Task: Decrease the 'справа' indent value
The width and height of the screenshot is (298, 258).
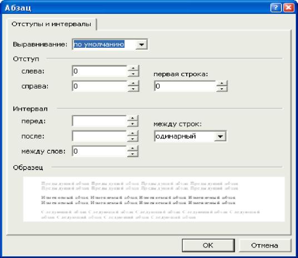Action: [133, 89]
